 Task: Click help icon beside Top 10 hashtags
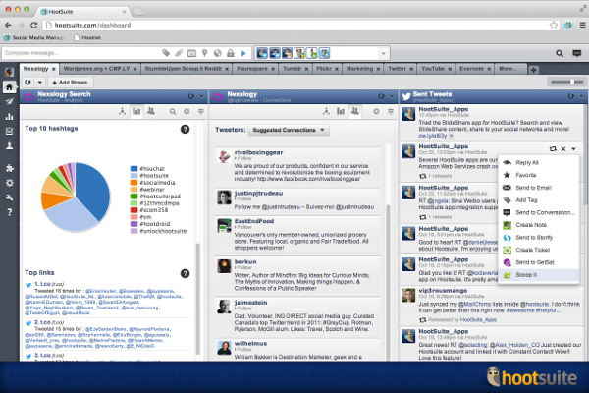click(185, 129)
